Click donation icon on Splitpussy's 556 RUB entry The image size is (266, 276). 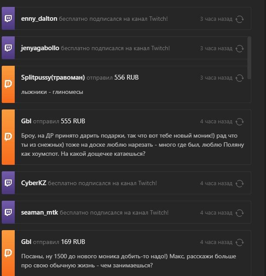(x=8, y=84)
